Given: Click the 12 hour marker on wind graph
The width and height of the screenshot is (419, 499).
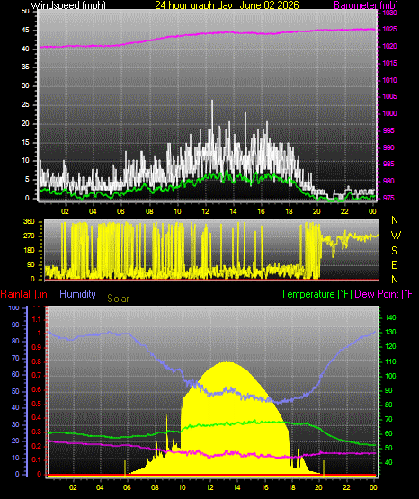Looking at the screenshot, I should click(205, 211).
